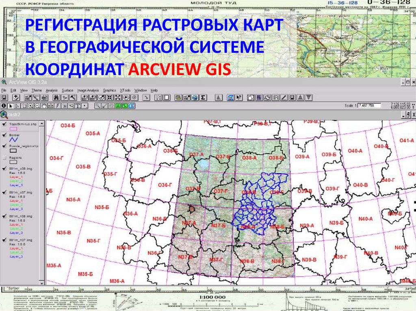Viewport: 416px width, 311px height.
Task: Click the Save Project toolbar icon
Action: coord(4,97)
